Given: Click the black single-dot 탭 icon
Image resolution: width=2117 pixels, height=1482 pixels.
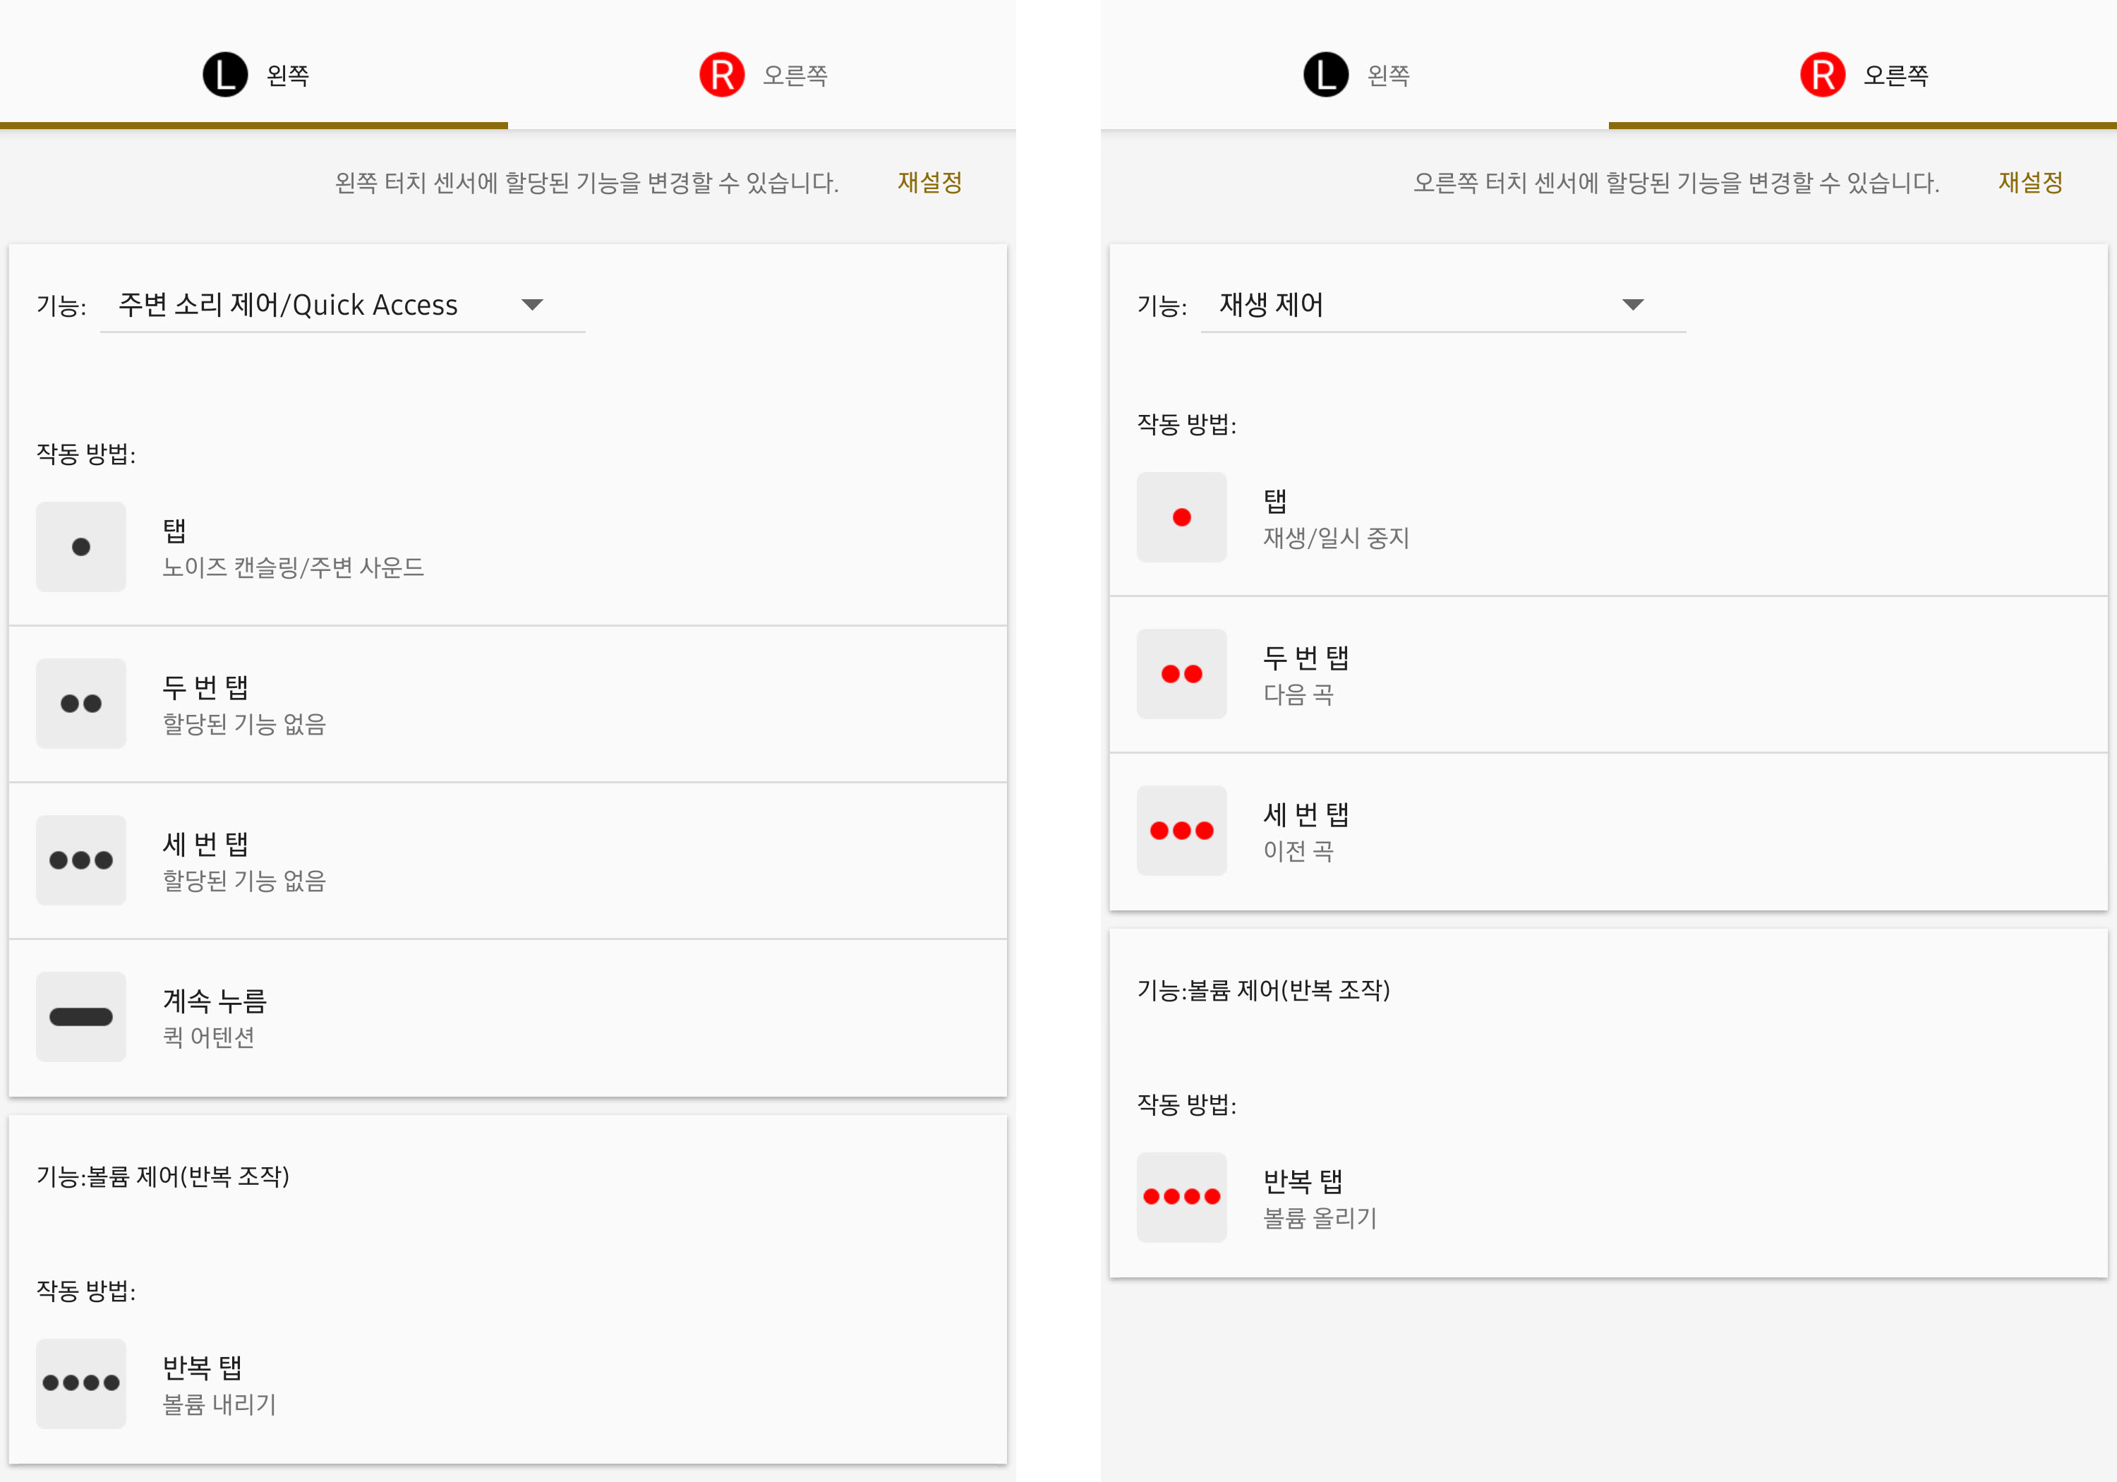Looking at the screenshot, I should click(x=81, y=547).
